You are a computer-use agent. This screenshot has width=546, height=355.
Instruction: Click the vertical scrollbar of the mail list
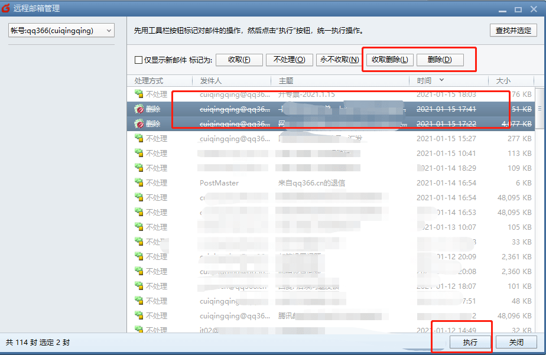(x=540, y=207)
